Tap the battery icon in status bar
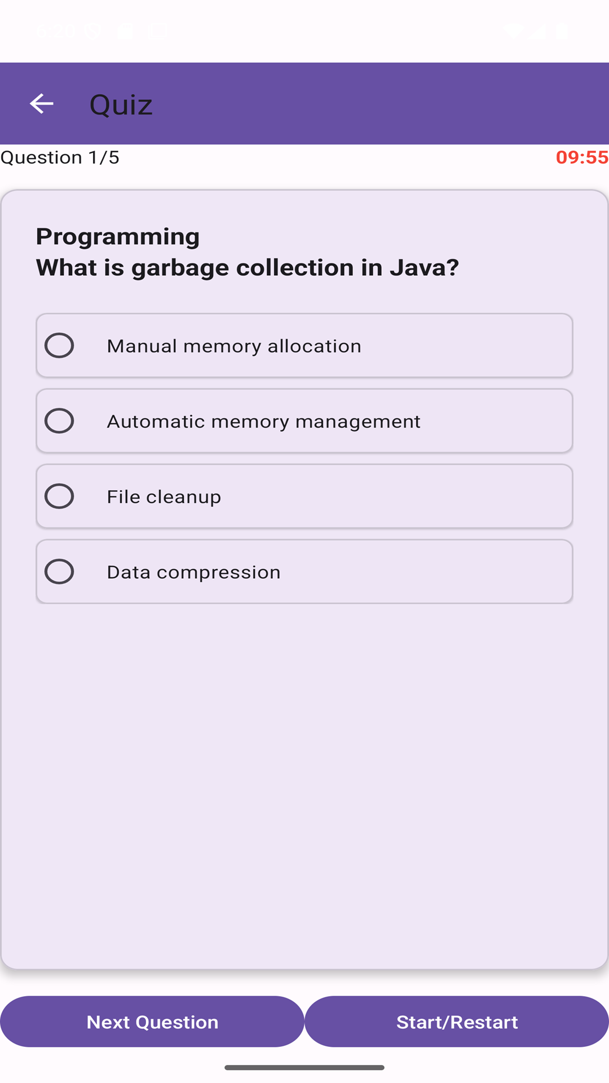This screenshot has width=609, height=1083. [x=562, y=31]
